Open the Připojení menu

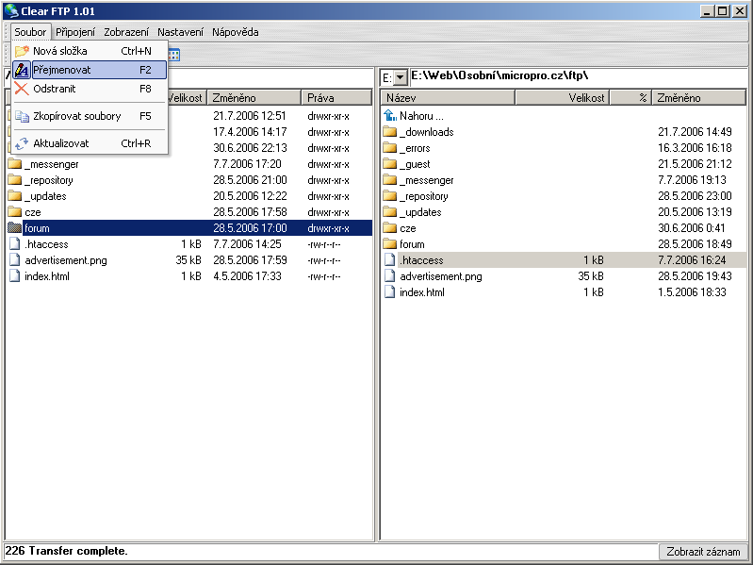coord(75,32)
